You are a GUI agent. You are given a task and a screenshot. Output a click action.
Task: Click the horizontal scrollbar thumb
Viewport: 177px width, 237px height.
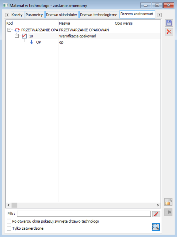(x=15, y=205)
